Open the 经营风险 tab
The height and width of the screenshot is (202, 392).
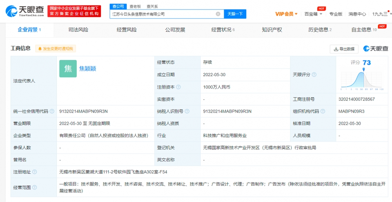click(x=127, y=30)
